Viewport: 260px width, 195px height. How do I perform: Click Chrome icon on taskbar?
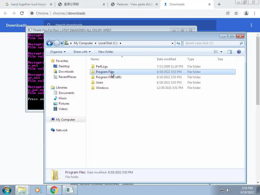(x=54, y=190)
